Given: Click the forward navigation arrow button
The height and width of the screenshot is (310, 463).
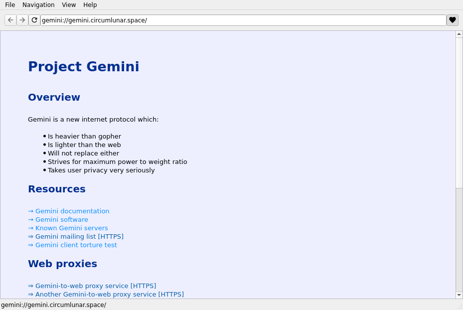Looking at the screenshot, I should tap(22, 20).
